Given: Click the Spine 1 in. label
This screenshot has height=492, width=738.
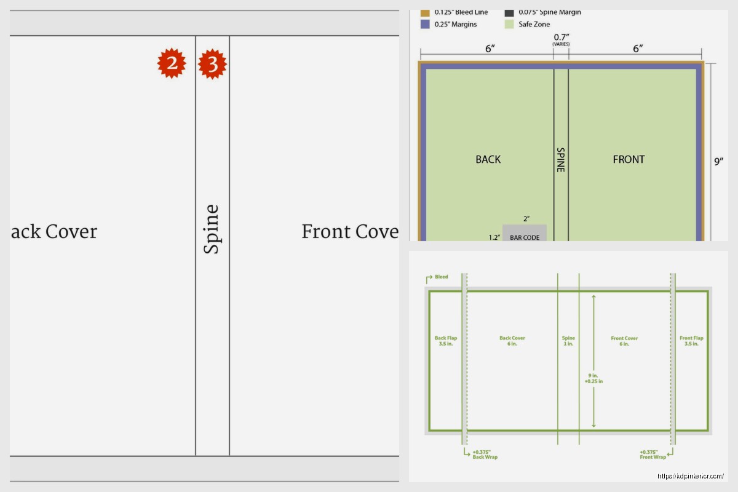Looking at the screenshot, I should (568, 341).
